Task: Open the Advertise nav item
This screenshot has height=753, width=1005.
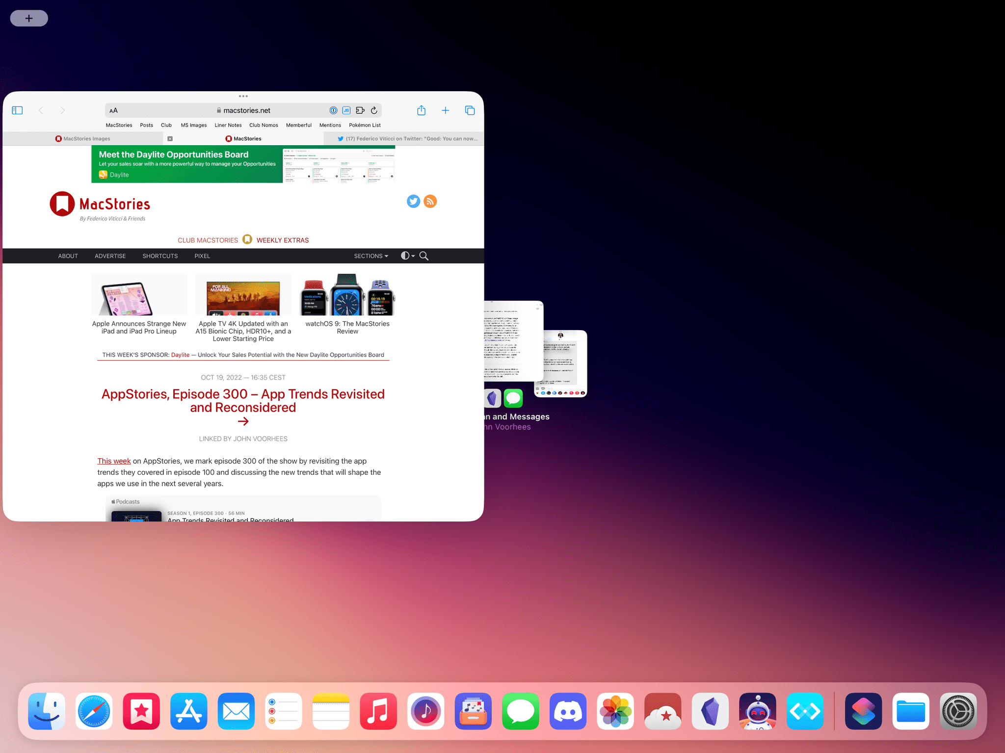Action: coord(110,256)
